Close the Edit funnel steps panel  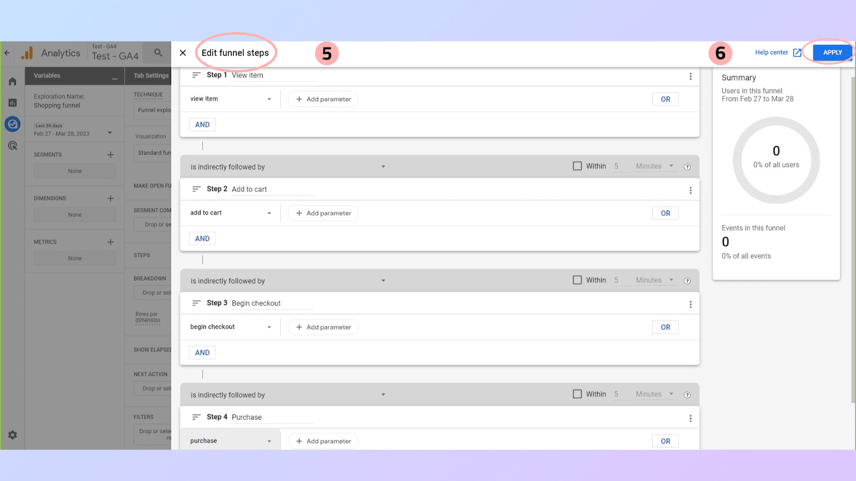[183, 53]
